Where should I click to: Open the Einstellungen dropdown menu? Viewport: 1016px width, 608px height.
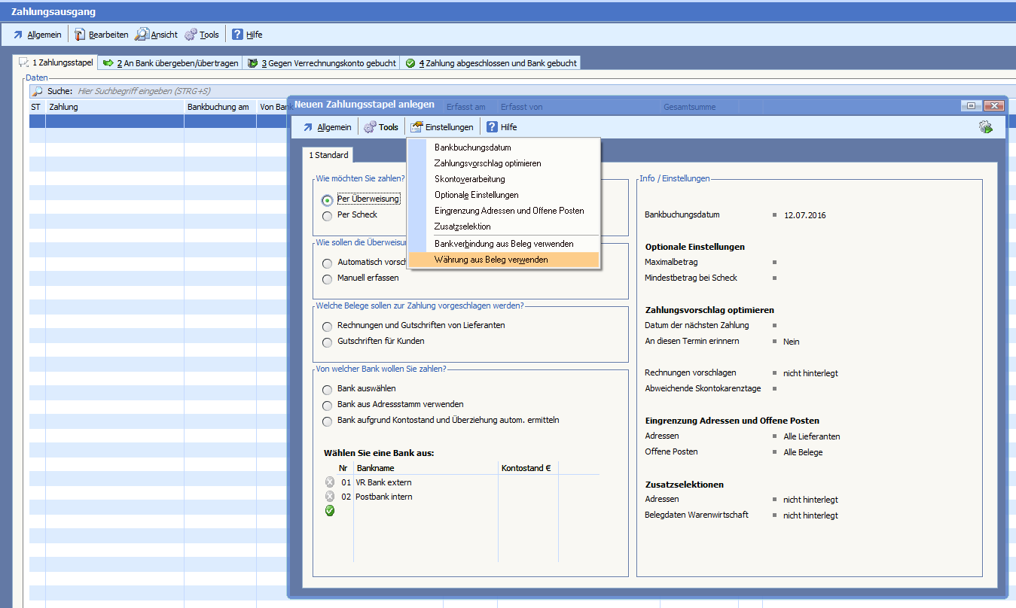coord(442,127)
